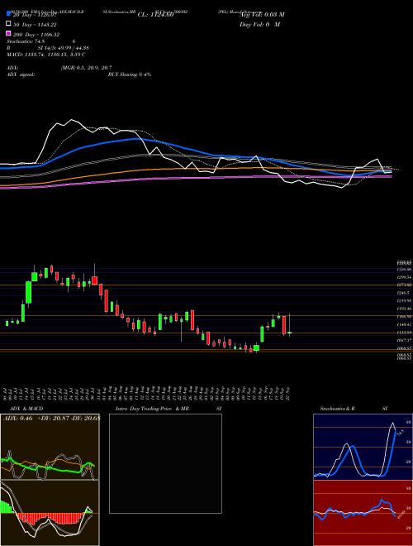
Task: Open the empty Intra Day Trading Price panel
Action: click(x=165, y=463)
